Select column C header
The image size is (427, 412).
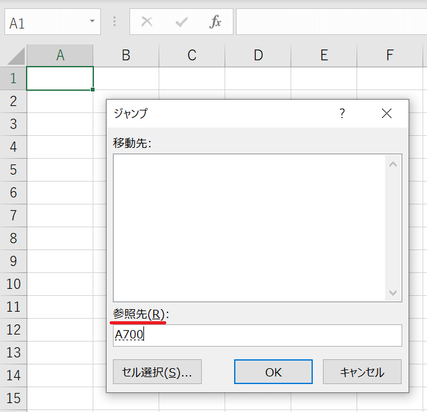[x=192, y=56]
